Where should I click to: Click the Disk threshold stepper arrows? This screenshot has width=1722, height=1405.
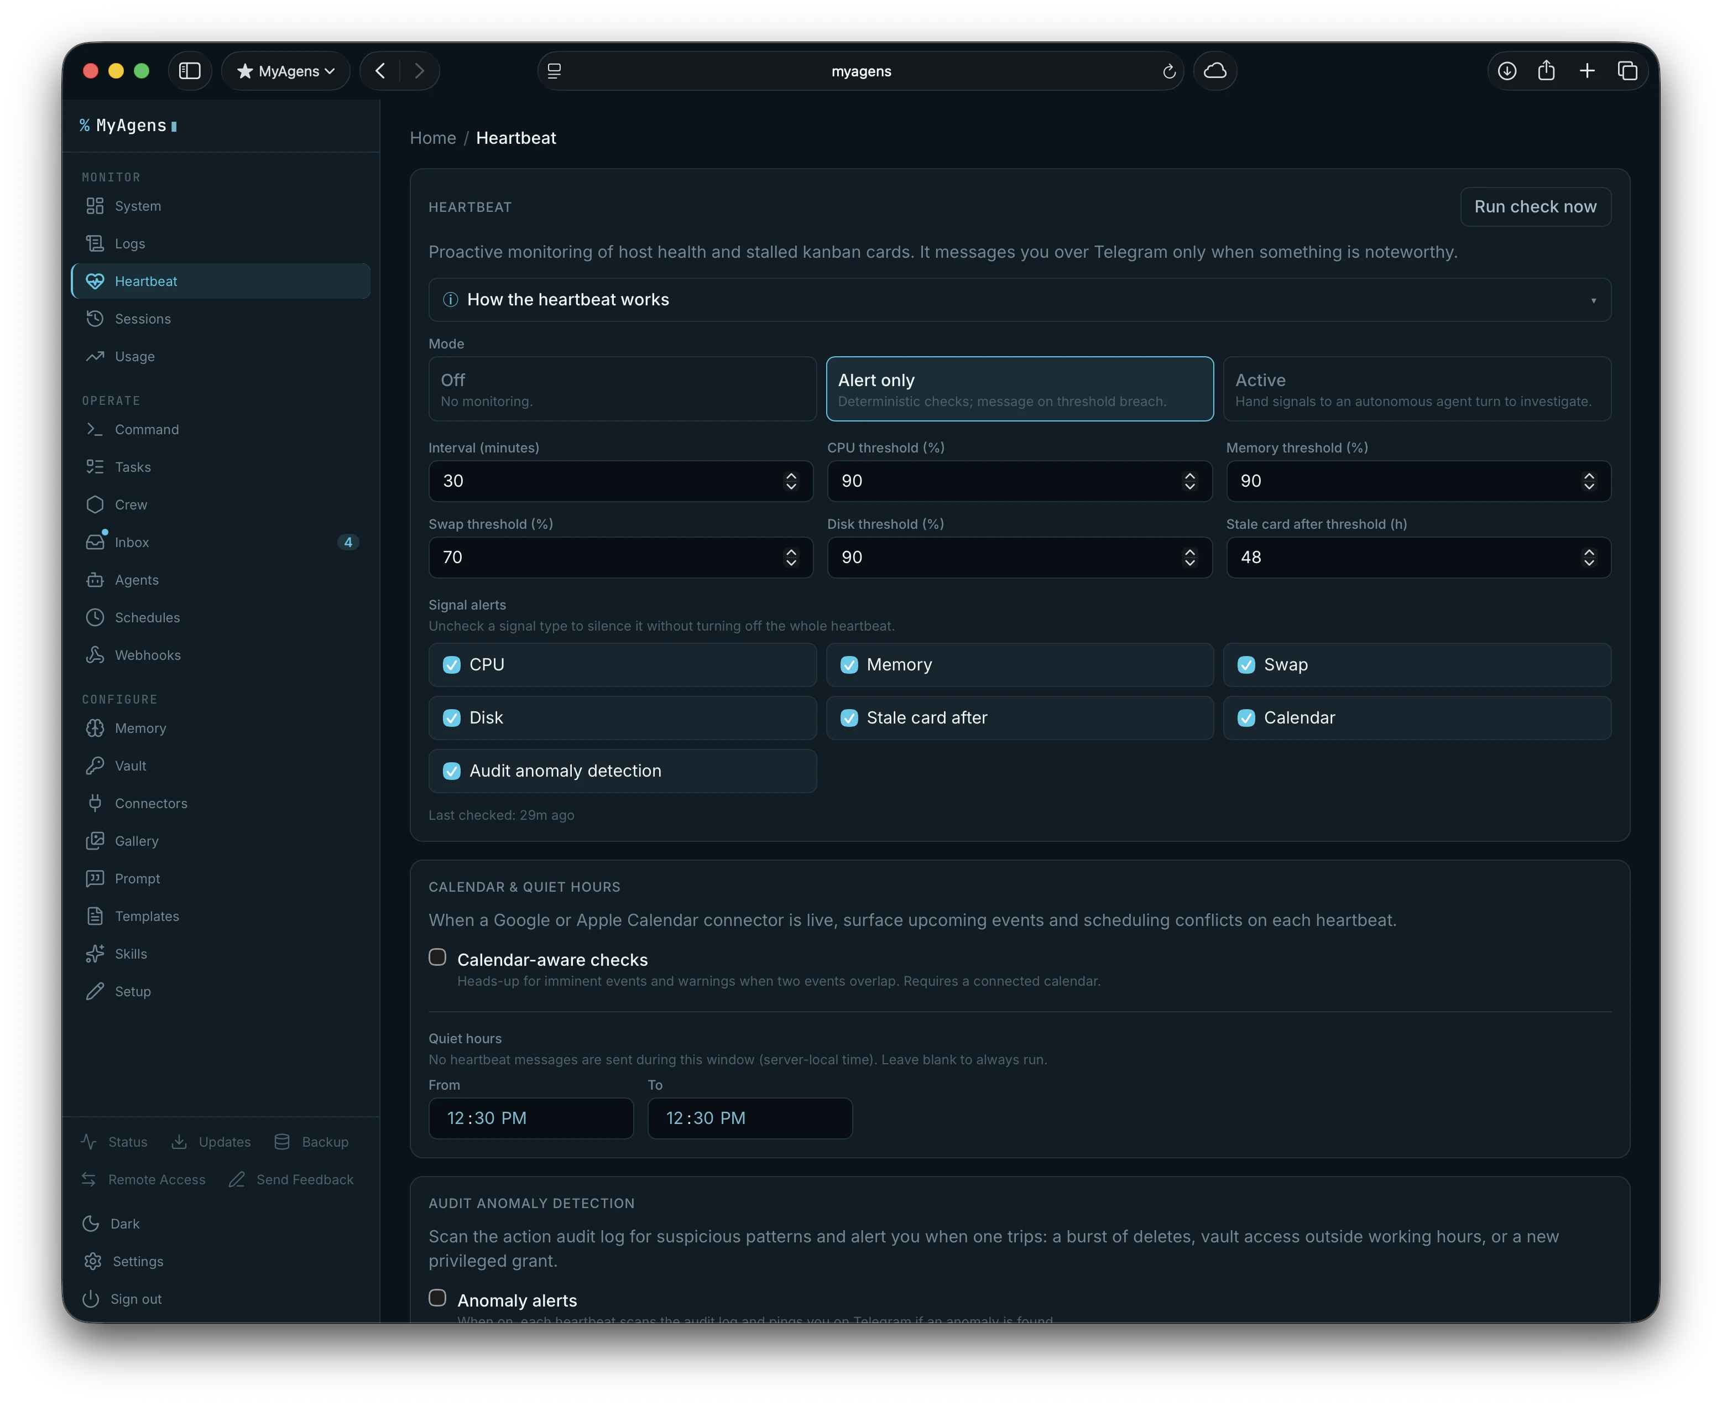pyautogui.click(x=1189, y=558)
